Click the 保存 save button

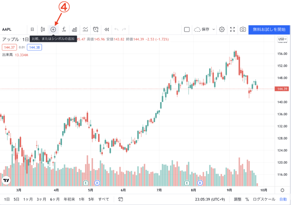tap(202, 29)
